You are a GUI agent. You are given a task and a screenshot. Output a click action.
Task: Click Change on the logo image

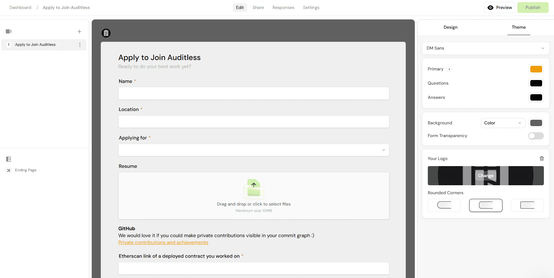[486, 176]
